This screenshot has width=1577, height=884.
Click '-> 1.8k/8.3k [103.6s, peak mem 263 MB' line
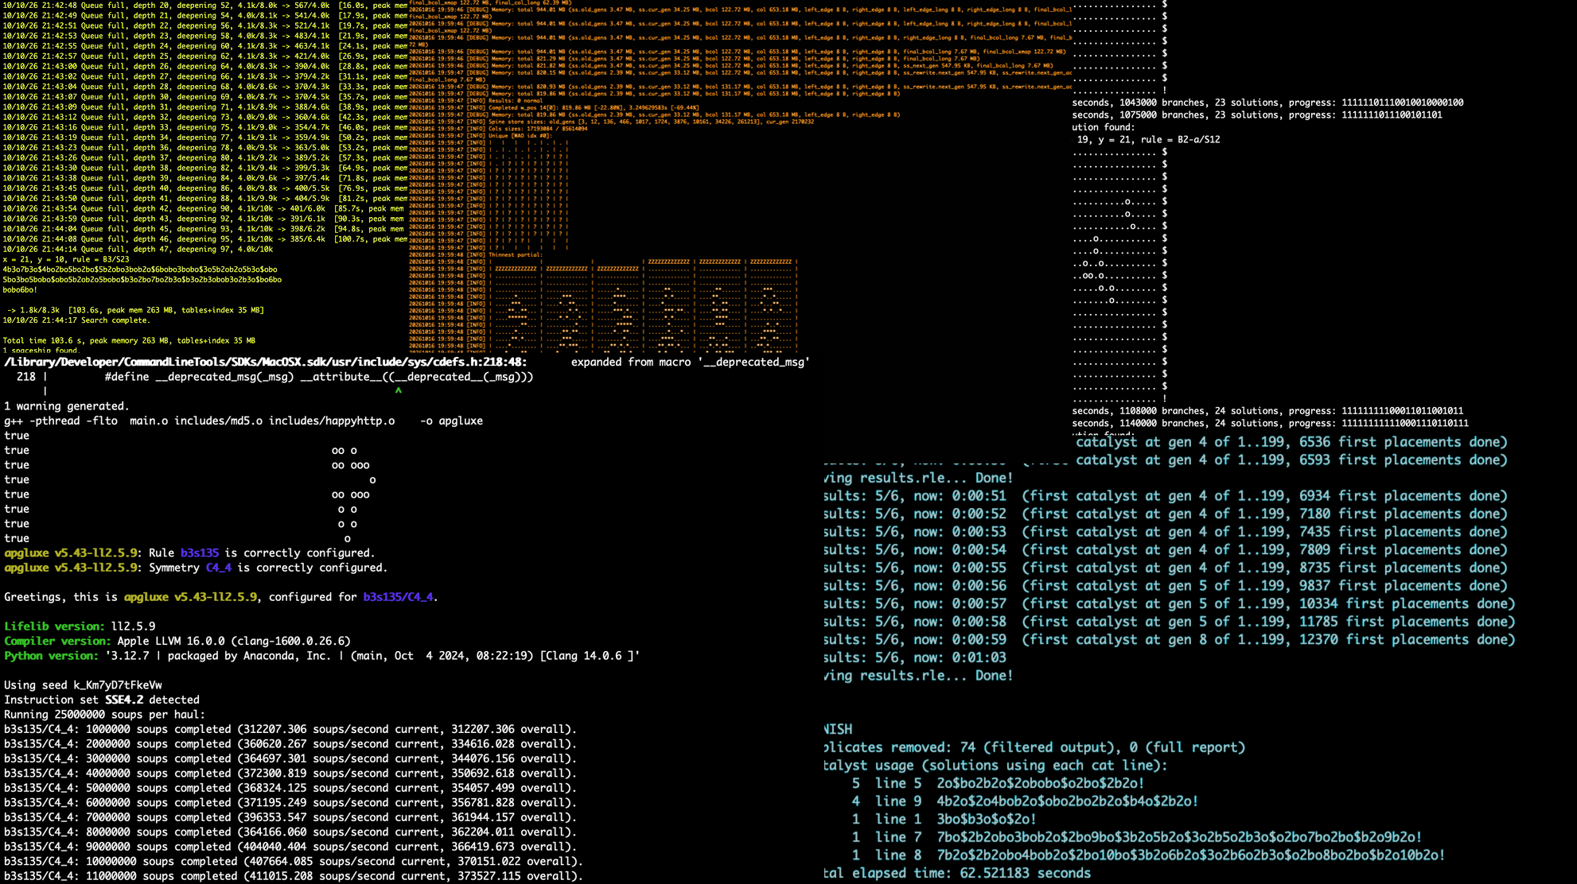135,310
